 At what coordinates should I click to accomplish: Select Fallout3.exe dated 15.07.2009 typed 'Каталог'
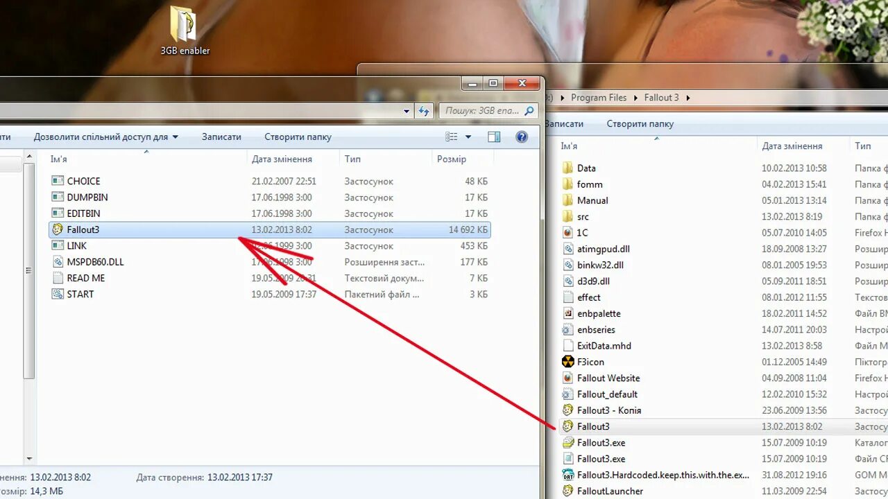(723, 443)
